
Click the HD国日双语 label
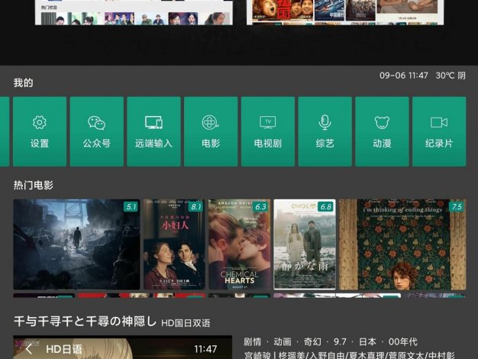coord(186,323)
